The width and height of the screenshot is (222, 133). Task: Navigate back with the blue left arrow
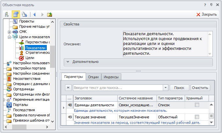[34, 14]
